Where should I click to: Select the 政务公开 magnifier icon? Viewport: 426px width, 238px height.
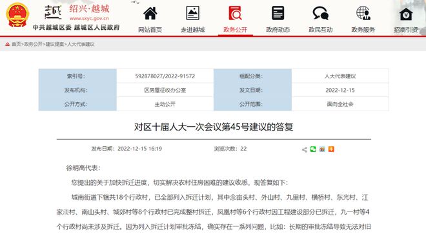pyautogui.click(x=236, y=13)
